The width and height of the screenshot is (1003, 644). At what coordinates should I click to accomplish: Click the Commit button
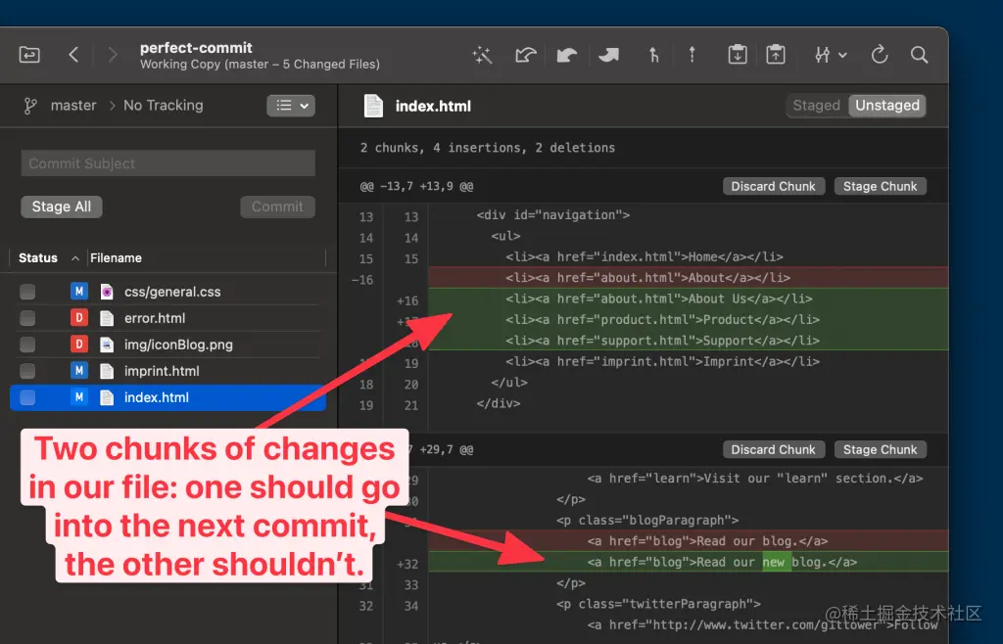click(277, 207)
